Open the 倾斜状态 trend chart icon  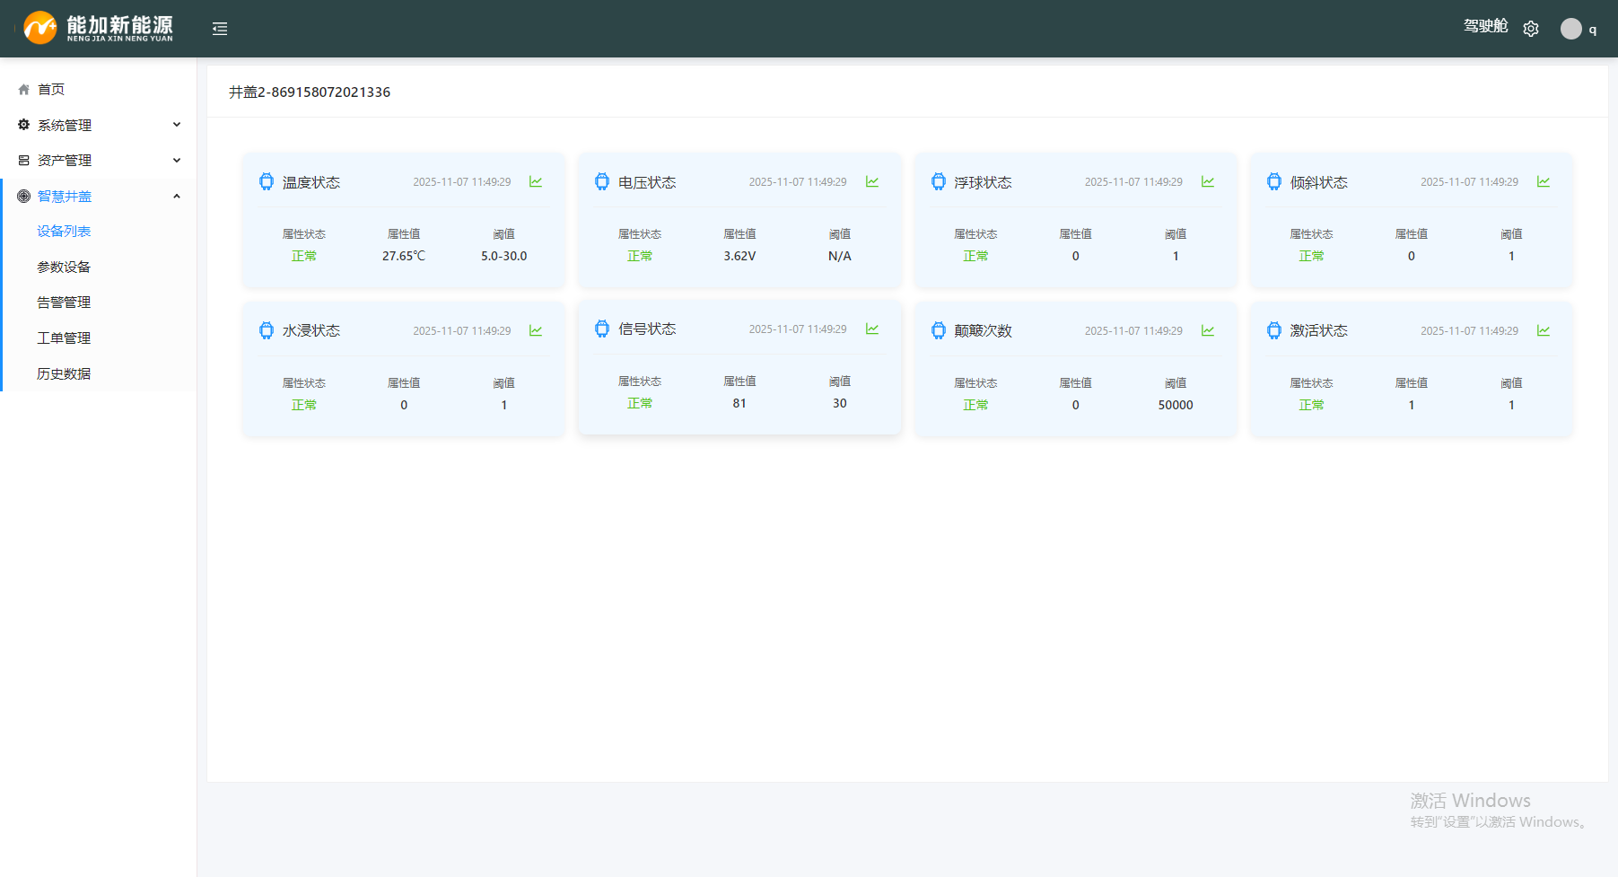coord(1544,182)
